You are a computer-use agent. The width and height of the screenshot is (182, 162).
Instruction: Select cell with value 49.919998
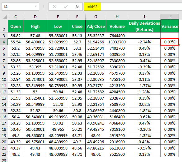[58, 117]
